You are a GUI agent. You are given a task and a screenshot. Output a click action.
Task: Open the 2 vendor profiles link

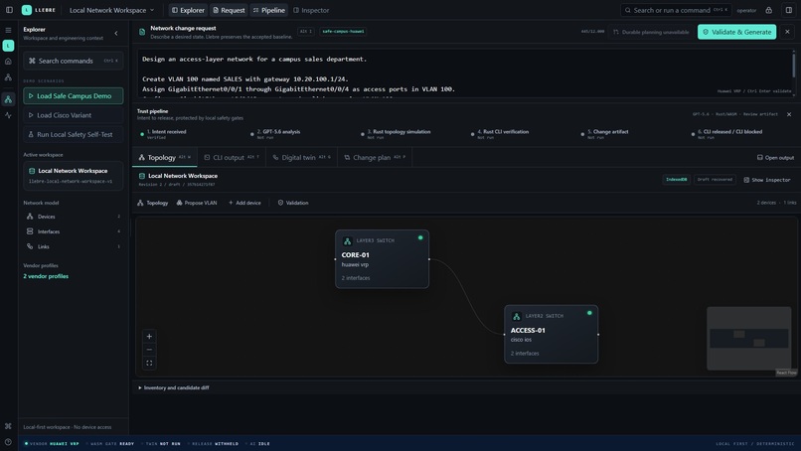click(x=46, y=276)
